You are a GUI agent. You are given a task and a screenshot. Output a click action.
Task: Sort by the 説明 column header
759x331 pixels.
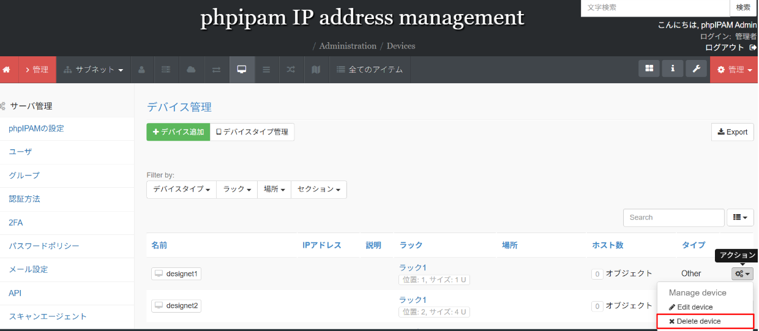(x=373, y=245)
